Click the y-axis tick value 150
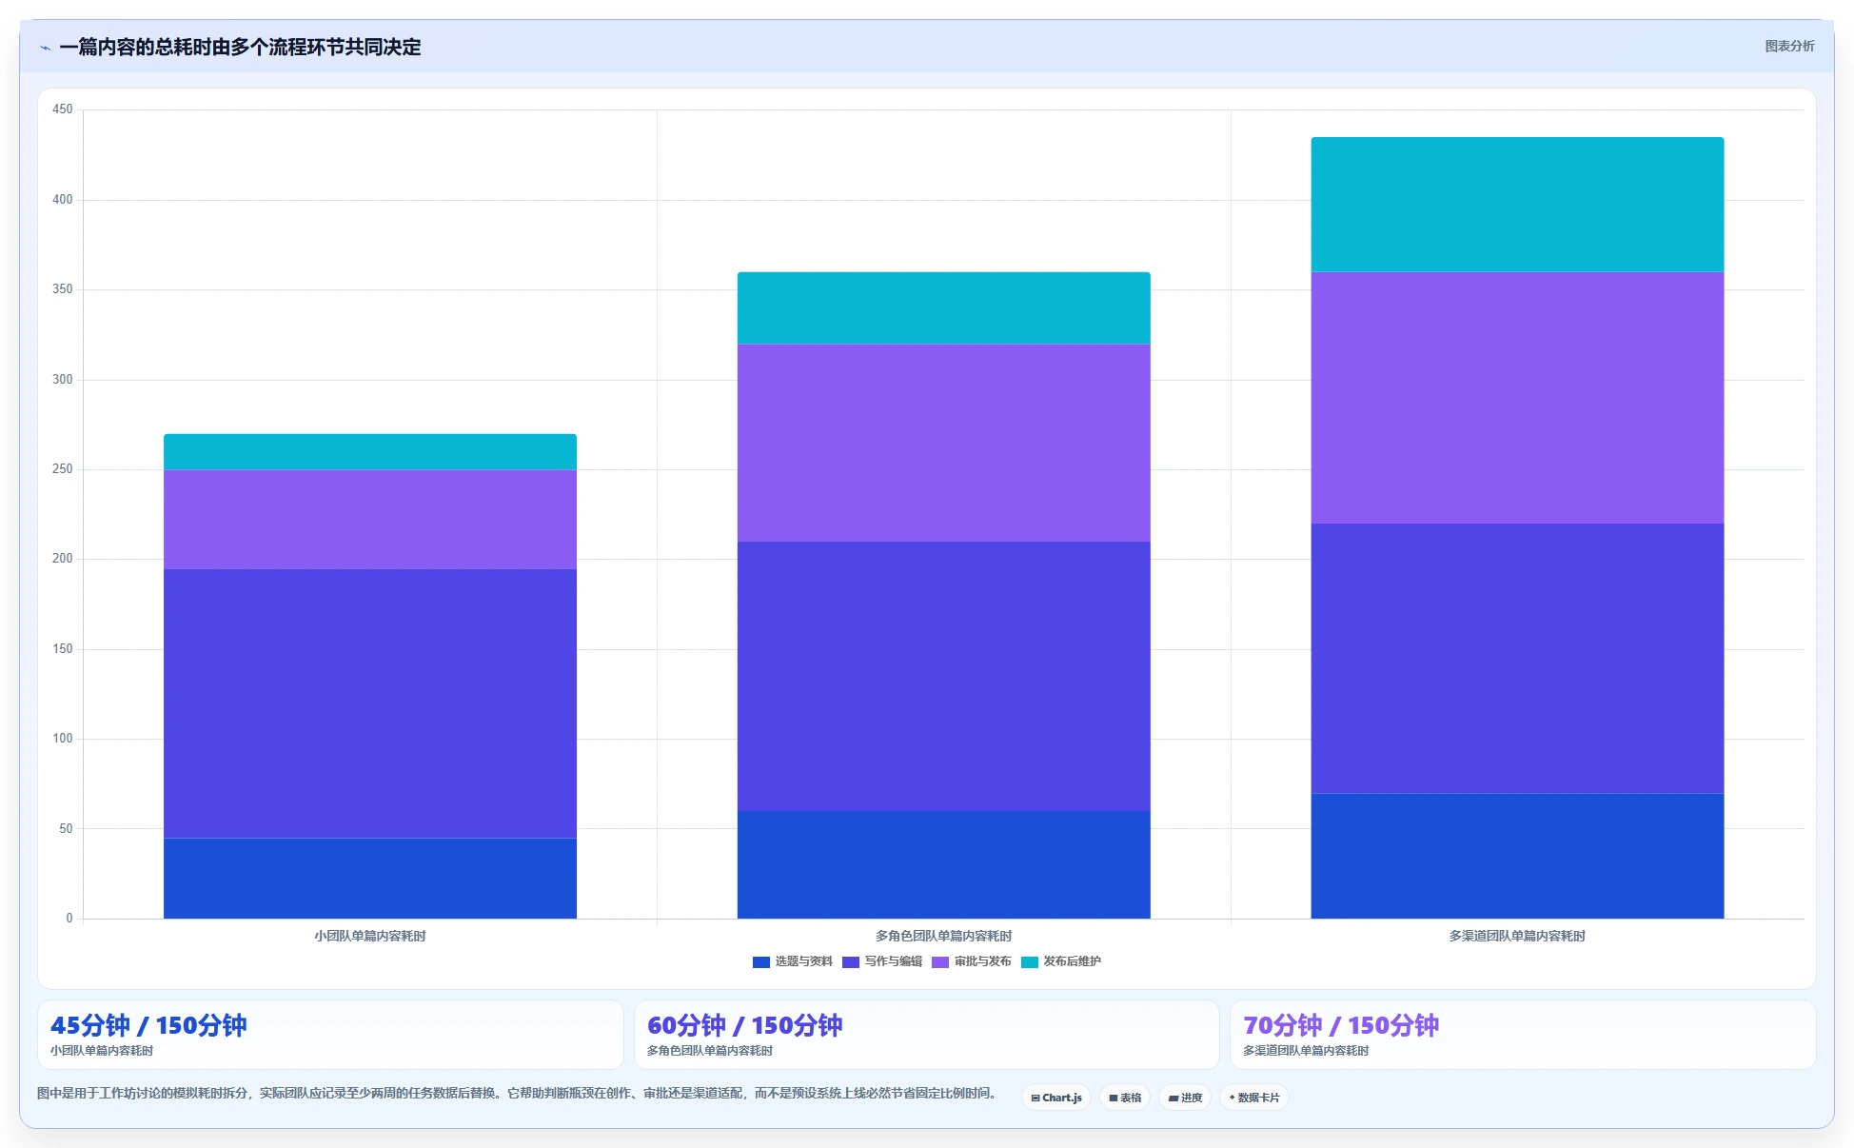1854x1148 pixels. (x=63, y=649)
